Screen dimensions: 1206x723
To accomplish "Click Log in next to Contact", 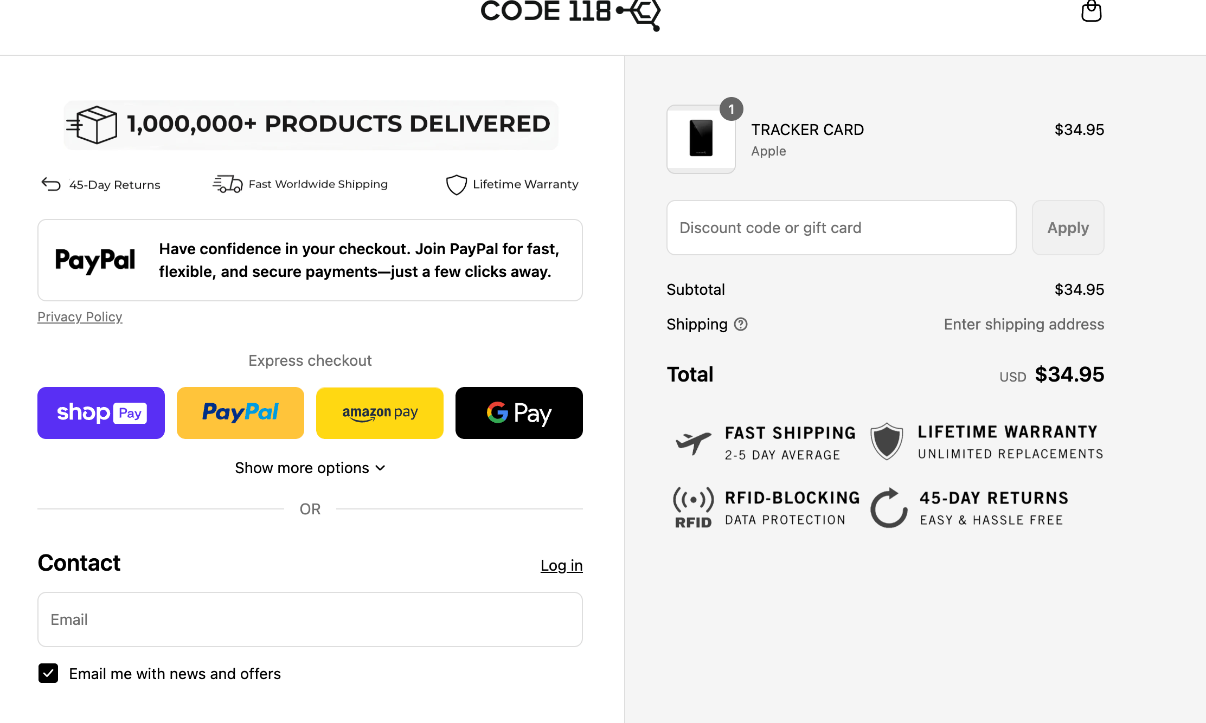I will (562, 565).
